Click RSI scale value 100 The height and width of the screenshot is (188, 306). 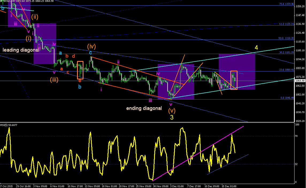[297, 125]
